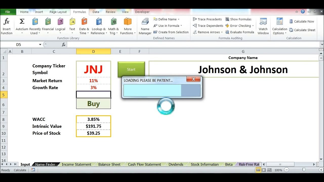Open the File tab

click(8, 12)
